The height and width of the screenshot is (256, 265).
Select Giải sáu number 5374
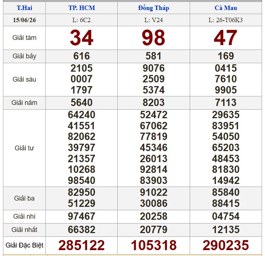(154, 90)
